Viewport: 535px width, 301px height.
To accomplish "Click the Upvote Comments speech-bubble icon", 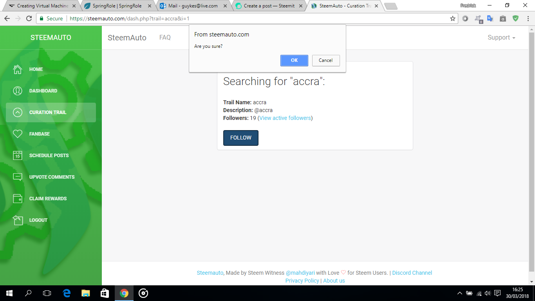I will click(x=18, y=177).
